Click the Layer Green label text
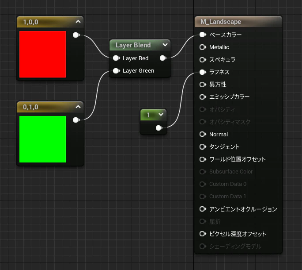302x270 pixels. point(139,71)
